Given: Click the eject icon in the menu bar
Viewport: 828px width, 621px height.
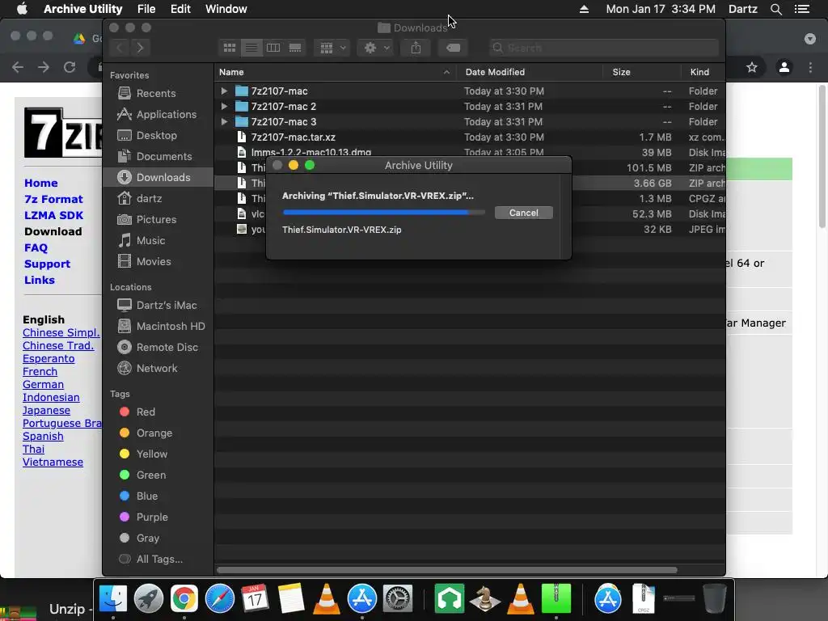Looking at the screenshot, I should 584,9.
